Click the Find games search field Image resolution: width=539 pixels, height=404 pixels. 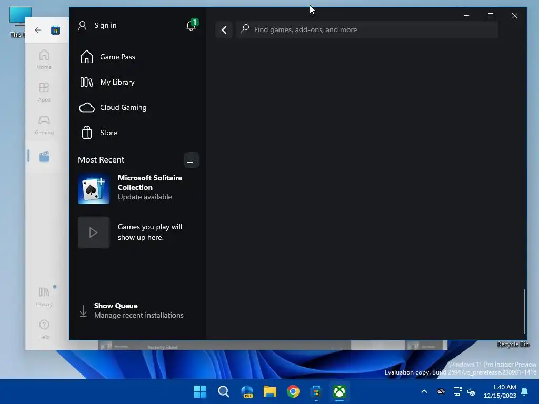click(367, 29)
